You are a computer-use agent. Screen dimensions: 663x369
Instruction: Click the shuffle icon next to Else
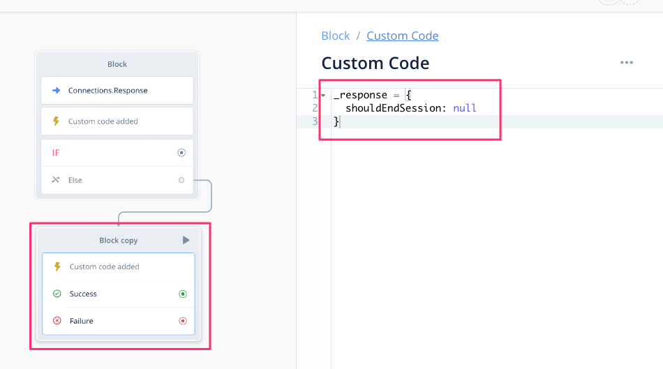[x=56, y=180]
